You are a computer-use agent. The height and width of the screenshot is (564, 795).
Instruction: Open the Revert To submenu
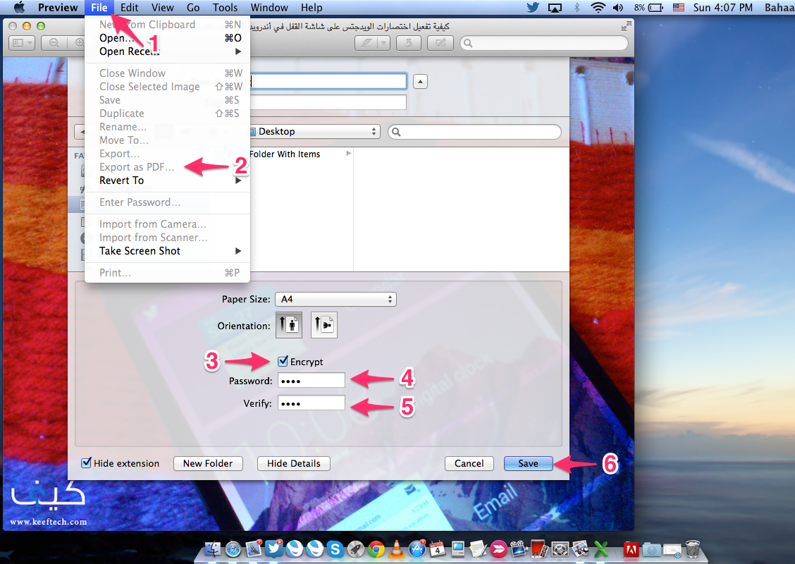(167, 180)
